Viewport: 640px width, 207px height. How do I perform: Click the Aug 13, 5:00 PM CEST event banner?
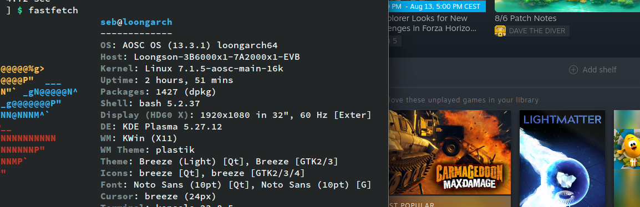(x=437, y=6)
